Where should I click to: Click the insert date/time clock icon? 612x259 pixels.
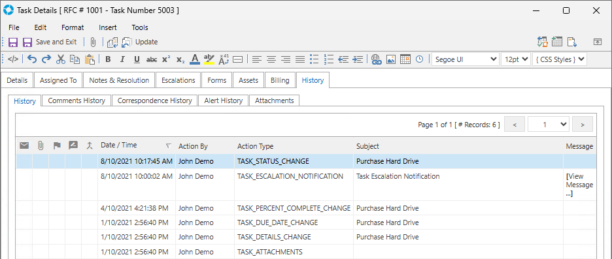[419, 59]
